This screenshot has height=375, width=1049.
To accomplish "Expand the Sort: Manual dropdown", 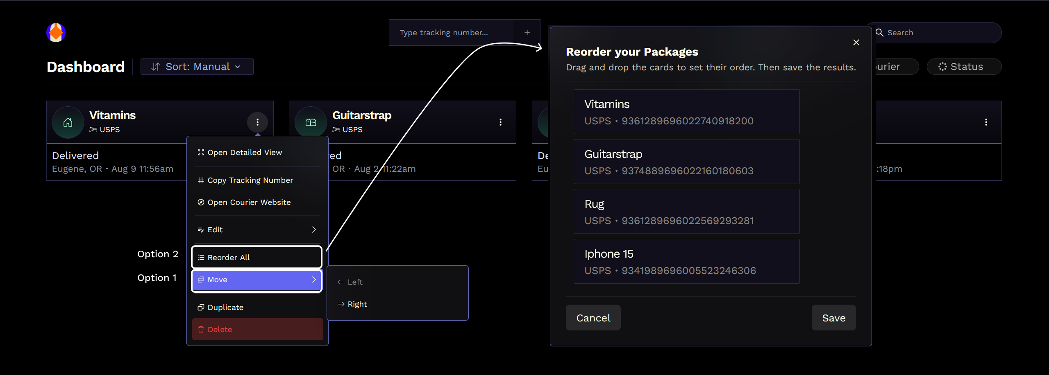I will click(x=197, y=67).
